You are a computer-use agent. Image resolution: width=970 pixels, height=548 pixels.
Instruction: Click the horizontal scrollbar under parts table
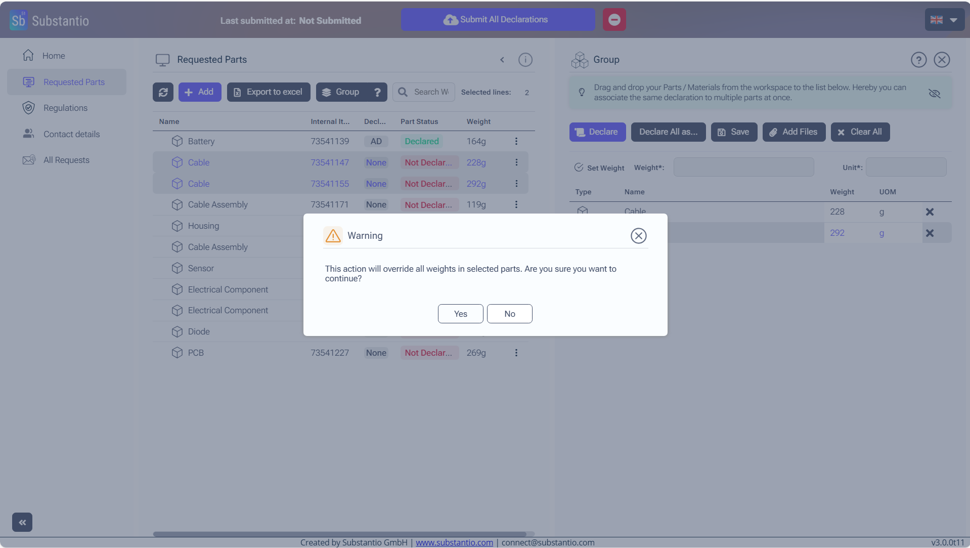coord(339,534)
